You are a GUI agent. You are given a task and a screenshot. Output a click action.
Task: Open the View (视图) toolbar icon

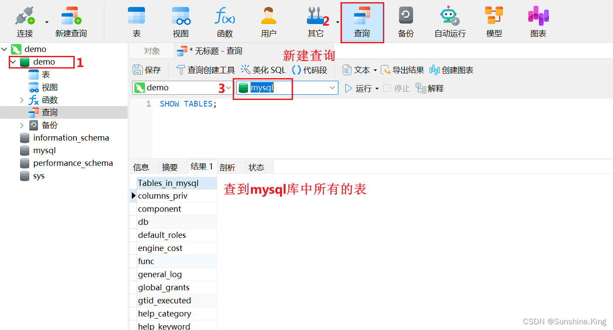(x=181, y=21)
